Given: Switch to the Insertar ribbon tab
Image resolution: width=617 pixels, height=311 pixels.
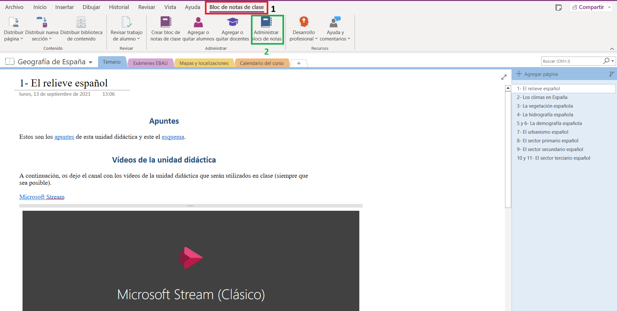Looking at the screenshot, I should 64,7.
